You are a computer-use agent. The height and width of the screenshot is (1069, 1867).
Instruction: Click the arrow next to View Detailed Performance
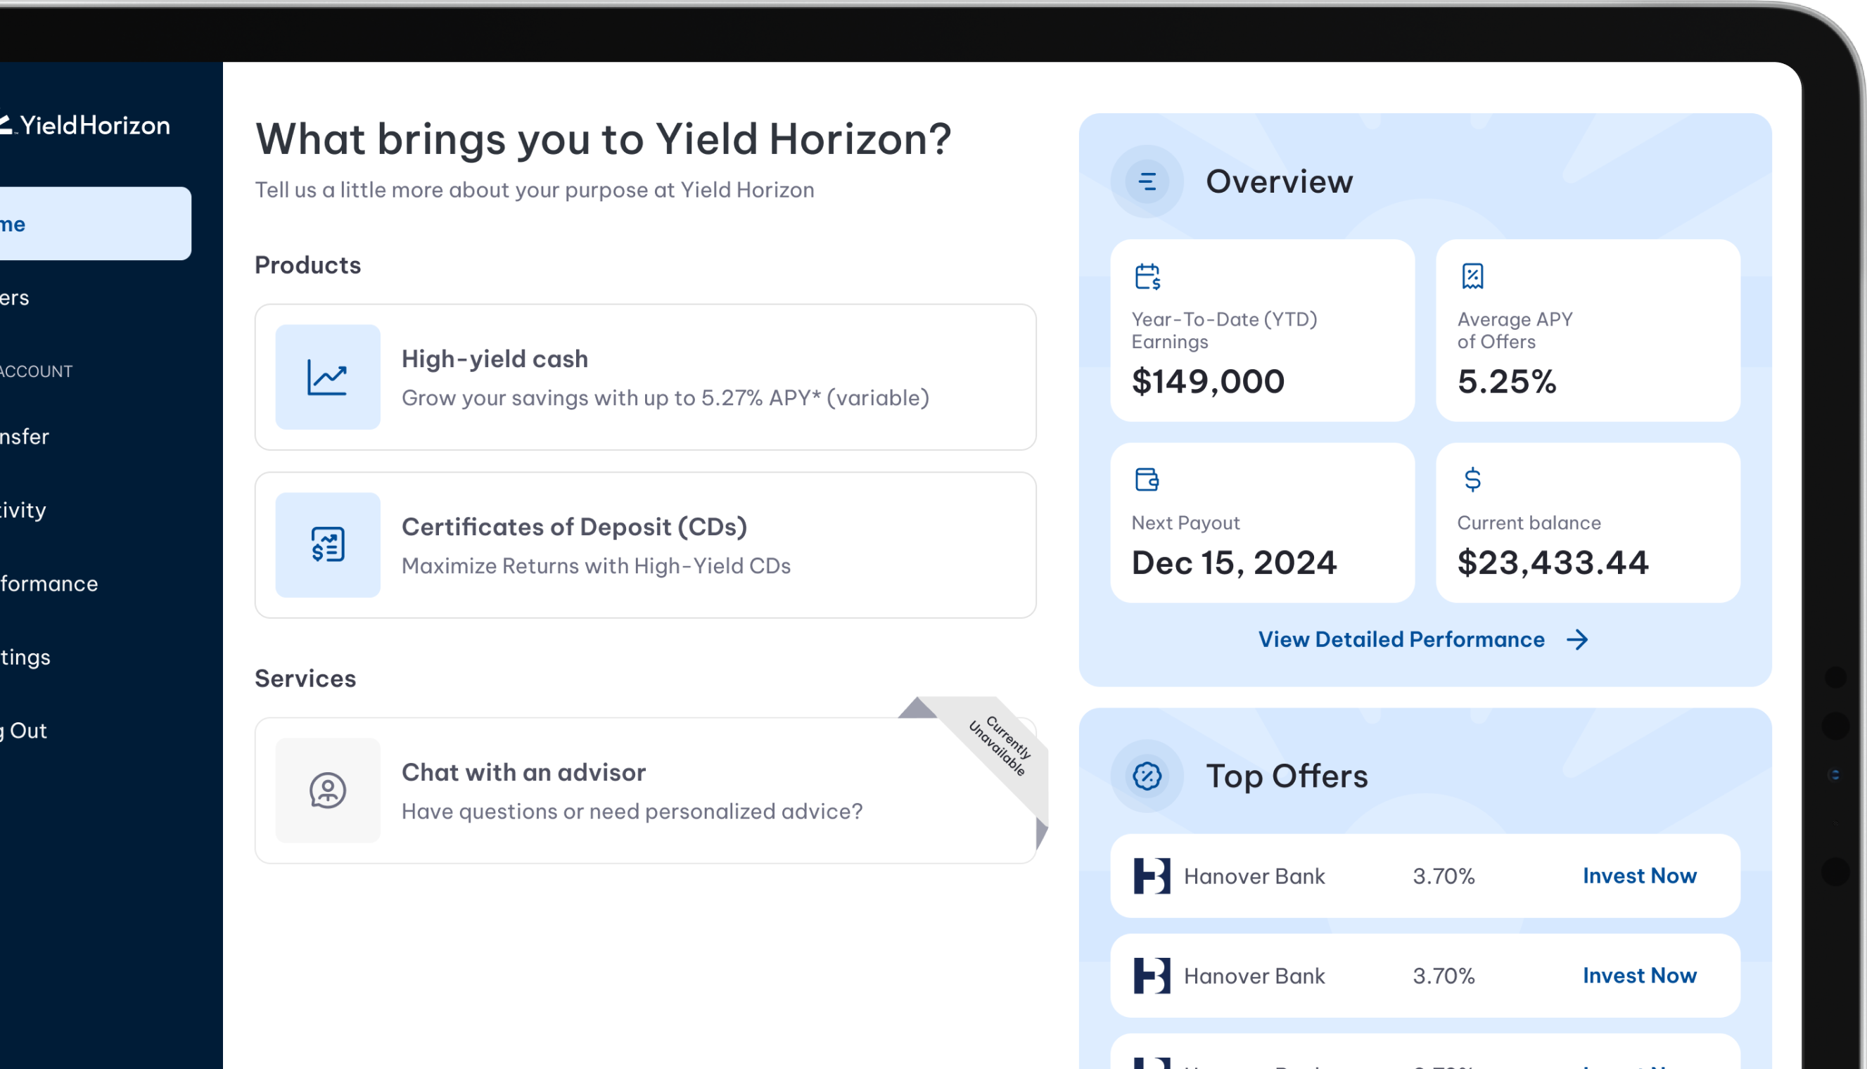pos(1577,640)
